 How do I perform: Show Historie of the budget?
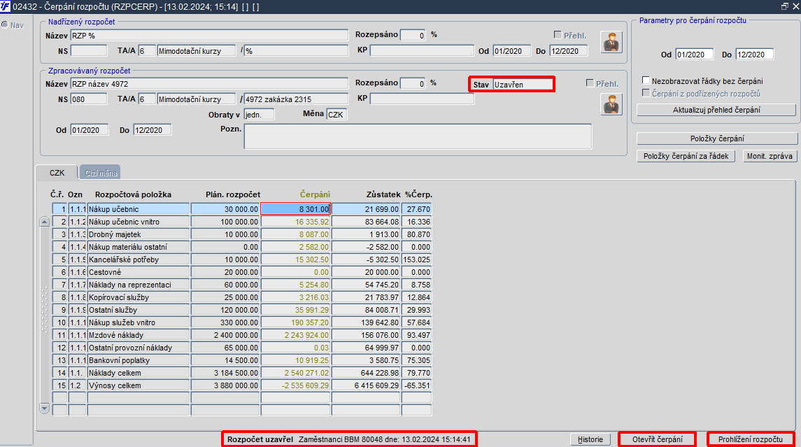(590, 439)
